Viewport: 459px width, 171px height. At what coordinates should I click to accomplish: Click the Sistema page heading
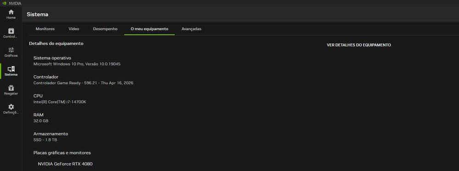tap(38, 14)
